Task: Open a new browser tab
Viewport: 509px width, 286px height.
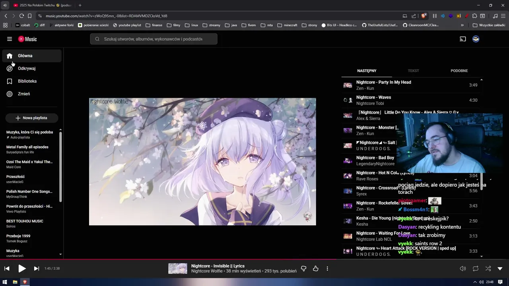Action: pyautogui.click(x=80, y=5)
